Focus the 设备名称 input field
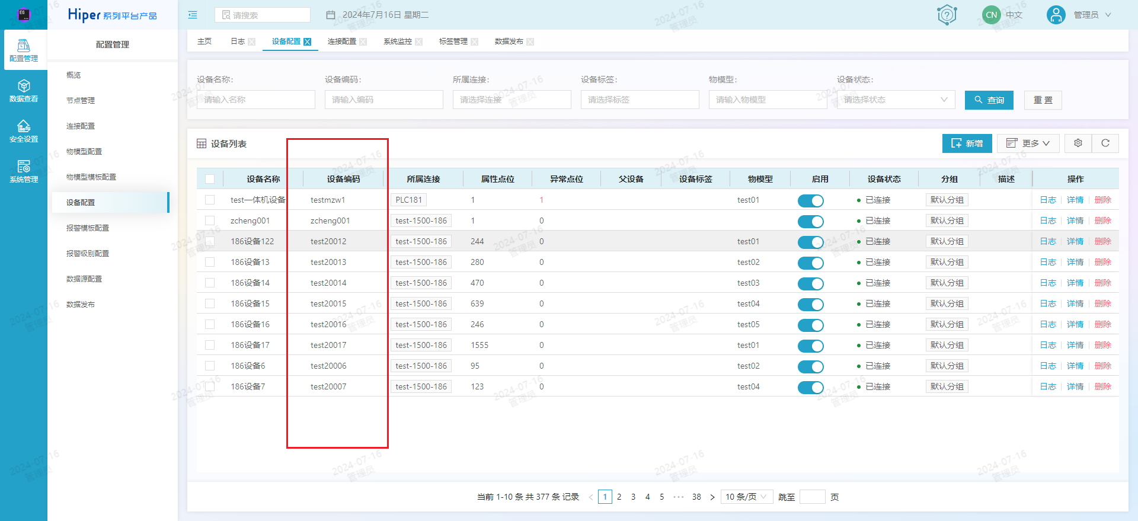 [x=255, y=100]
